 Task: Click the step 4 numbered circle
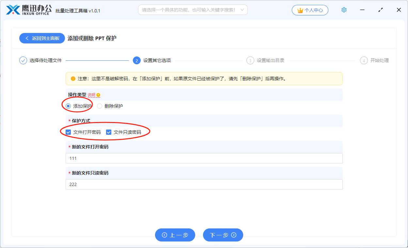[x=364, y=60]
